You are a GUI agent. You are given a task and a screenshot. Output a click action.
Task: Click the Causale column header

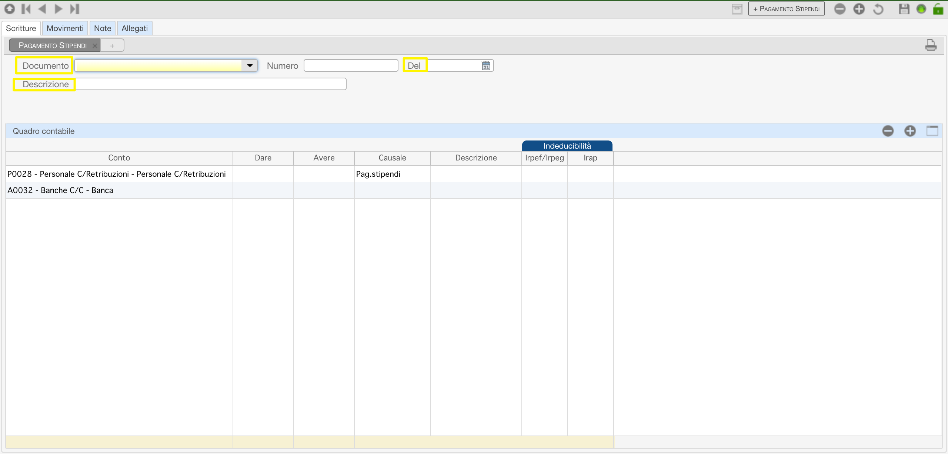393,158
